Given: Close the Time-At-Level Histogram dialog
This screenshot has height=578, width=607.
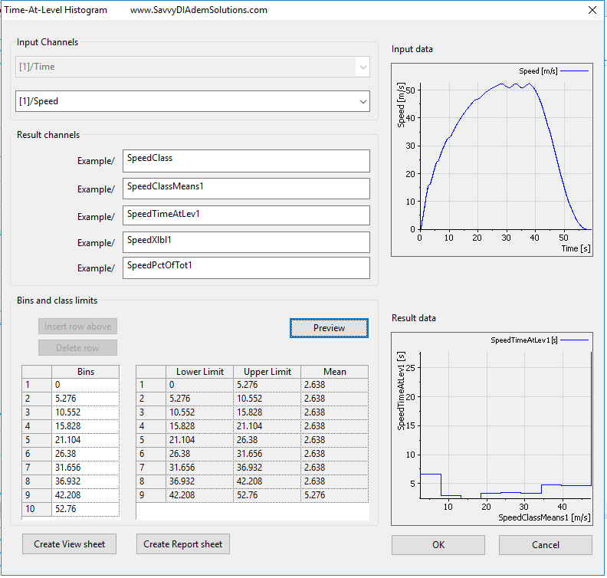Looking at the screenshot, I should pyautogui.click(x=591, y=11).
